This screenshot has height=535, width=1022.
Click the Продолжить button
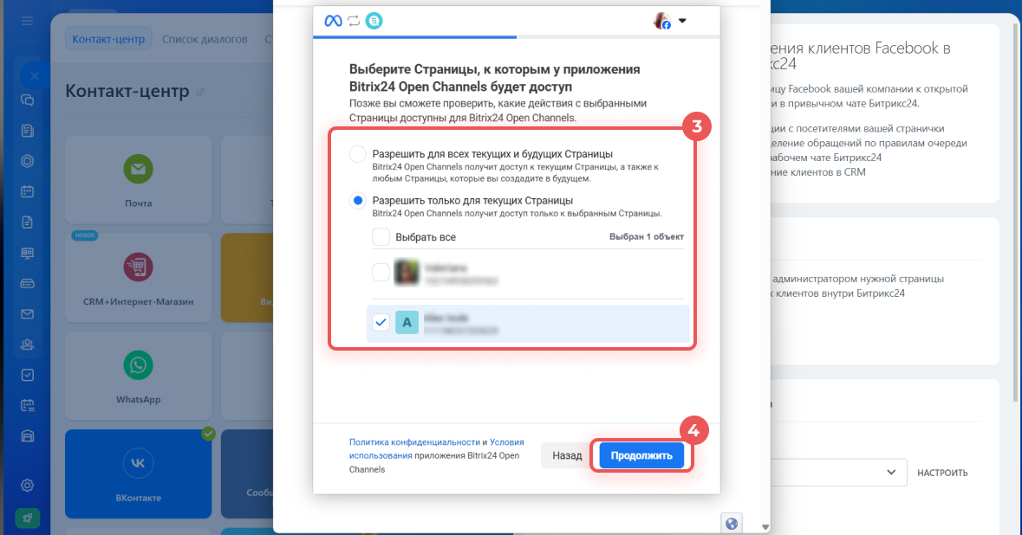click(x=641, y=455)
